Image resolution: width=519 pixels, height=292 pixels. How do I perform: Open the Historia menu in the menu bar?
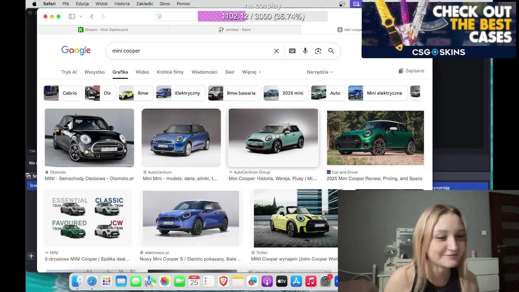(x=122, y=4)
